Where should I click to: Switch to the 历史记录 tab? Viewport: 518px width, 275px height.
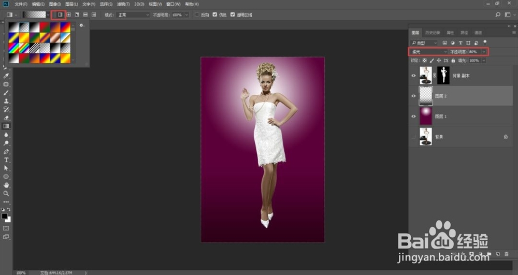pos(433,33)
